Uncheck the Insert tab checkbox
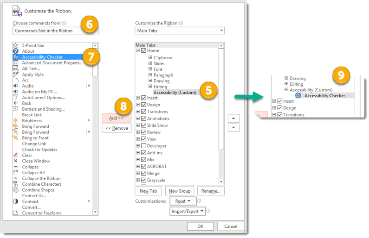Viewport: 369px width, 238px height. click(x=143, y=98)
